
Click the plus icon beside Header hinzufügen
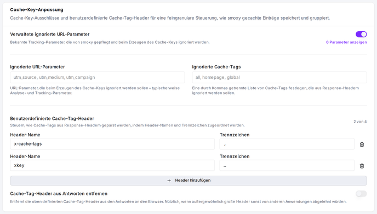pyautogui.click(x=169, y=181)
